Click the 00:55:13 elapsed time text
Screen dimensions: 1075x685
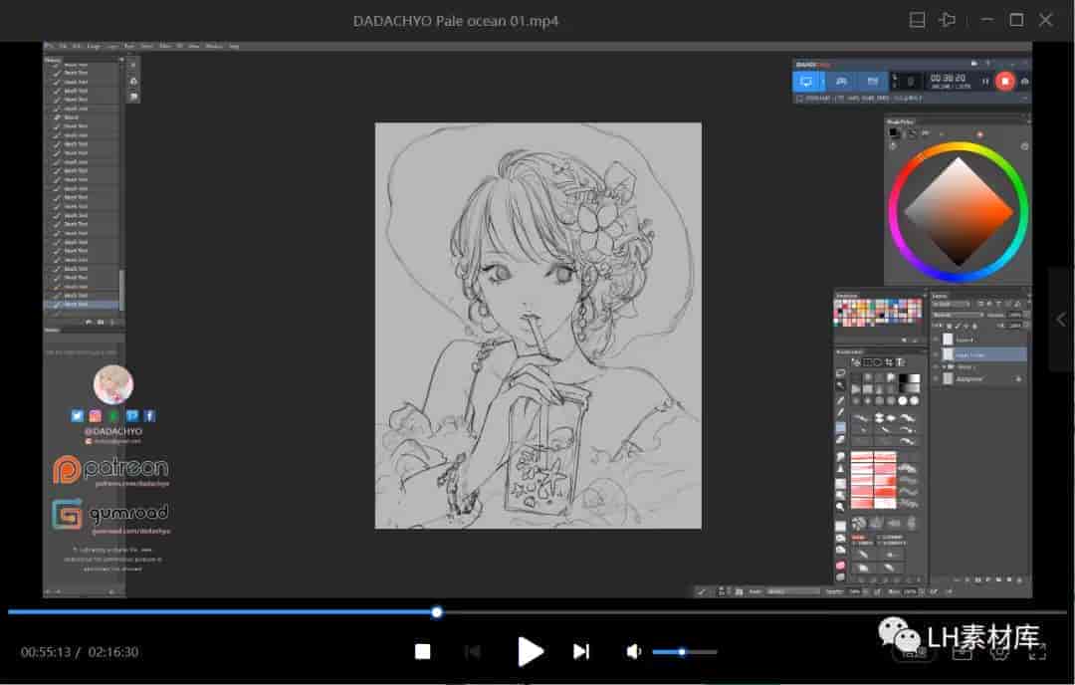click(45, 652)
